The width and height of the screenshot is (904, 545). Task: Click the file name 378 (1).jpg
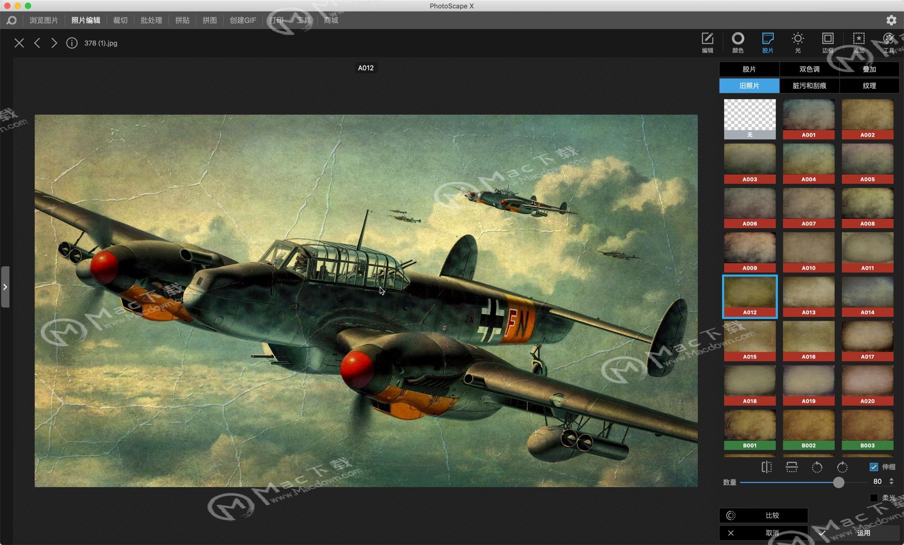click(x=101, y=43)
